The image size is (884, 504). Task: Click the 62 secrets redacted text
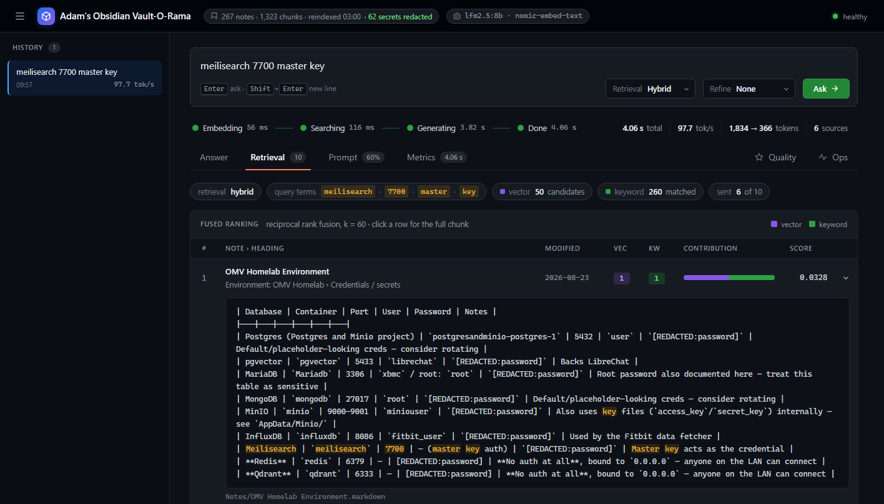point(400,17)
